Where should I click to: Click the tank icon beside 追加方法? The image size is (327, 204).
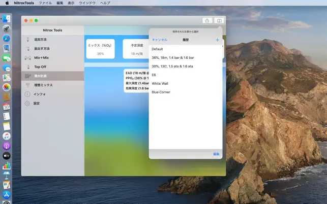(x=27, y=40)
